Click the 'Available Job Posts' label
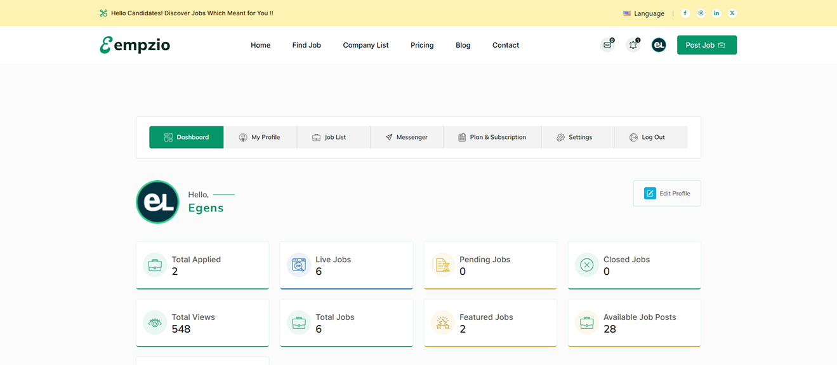The height and width of the screenshot is (365, 837). coord(640,317)
